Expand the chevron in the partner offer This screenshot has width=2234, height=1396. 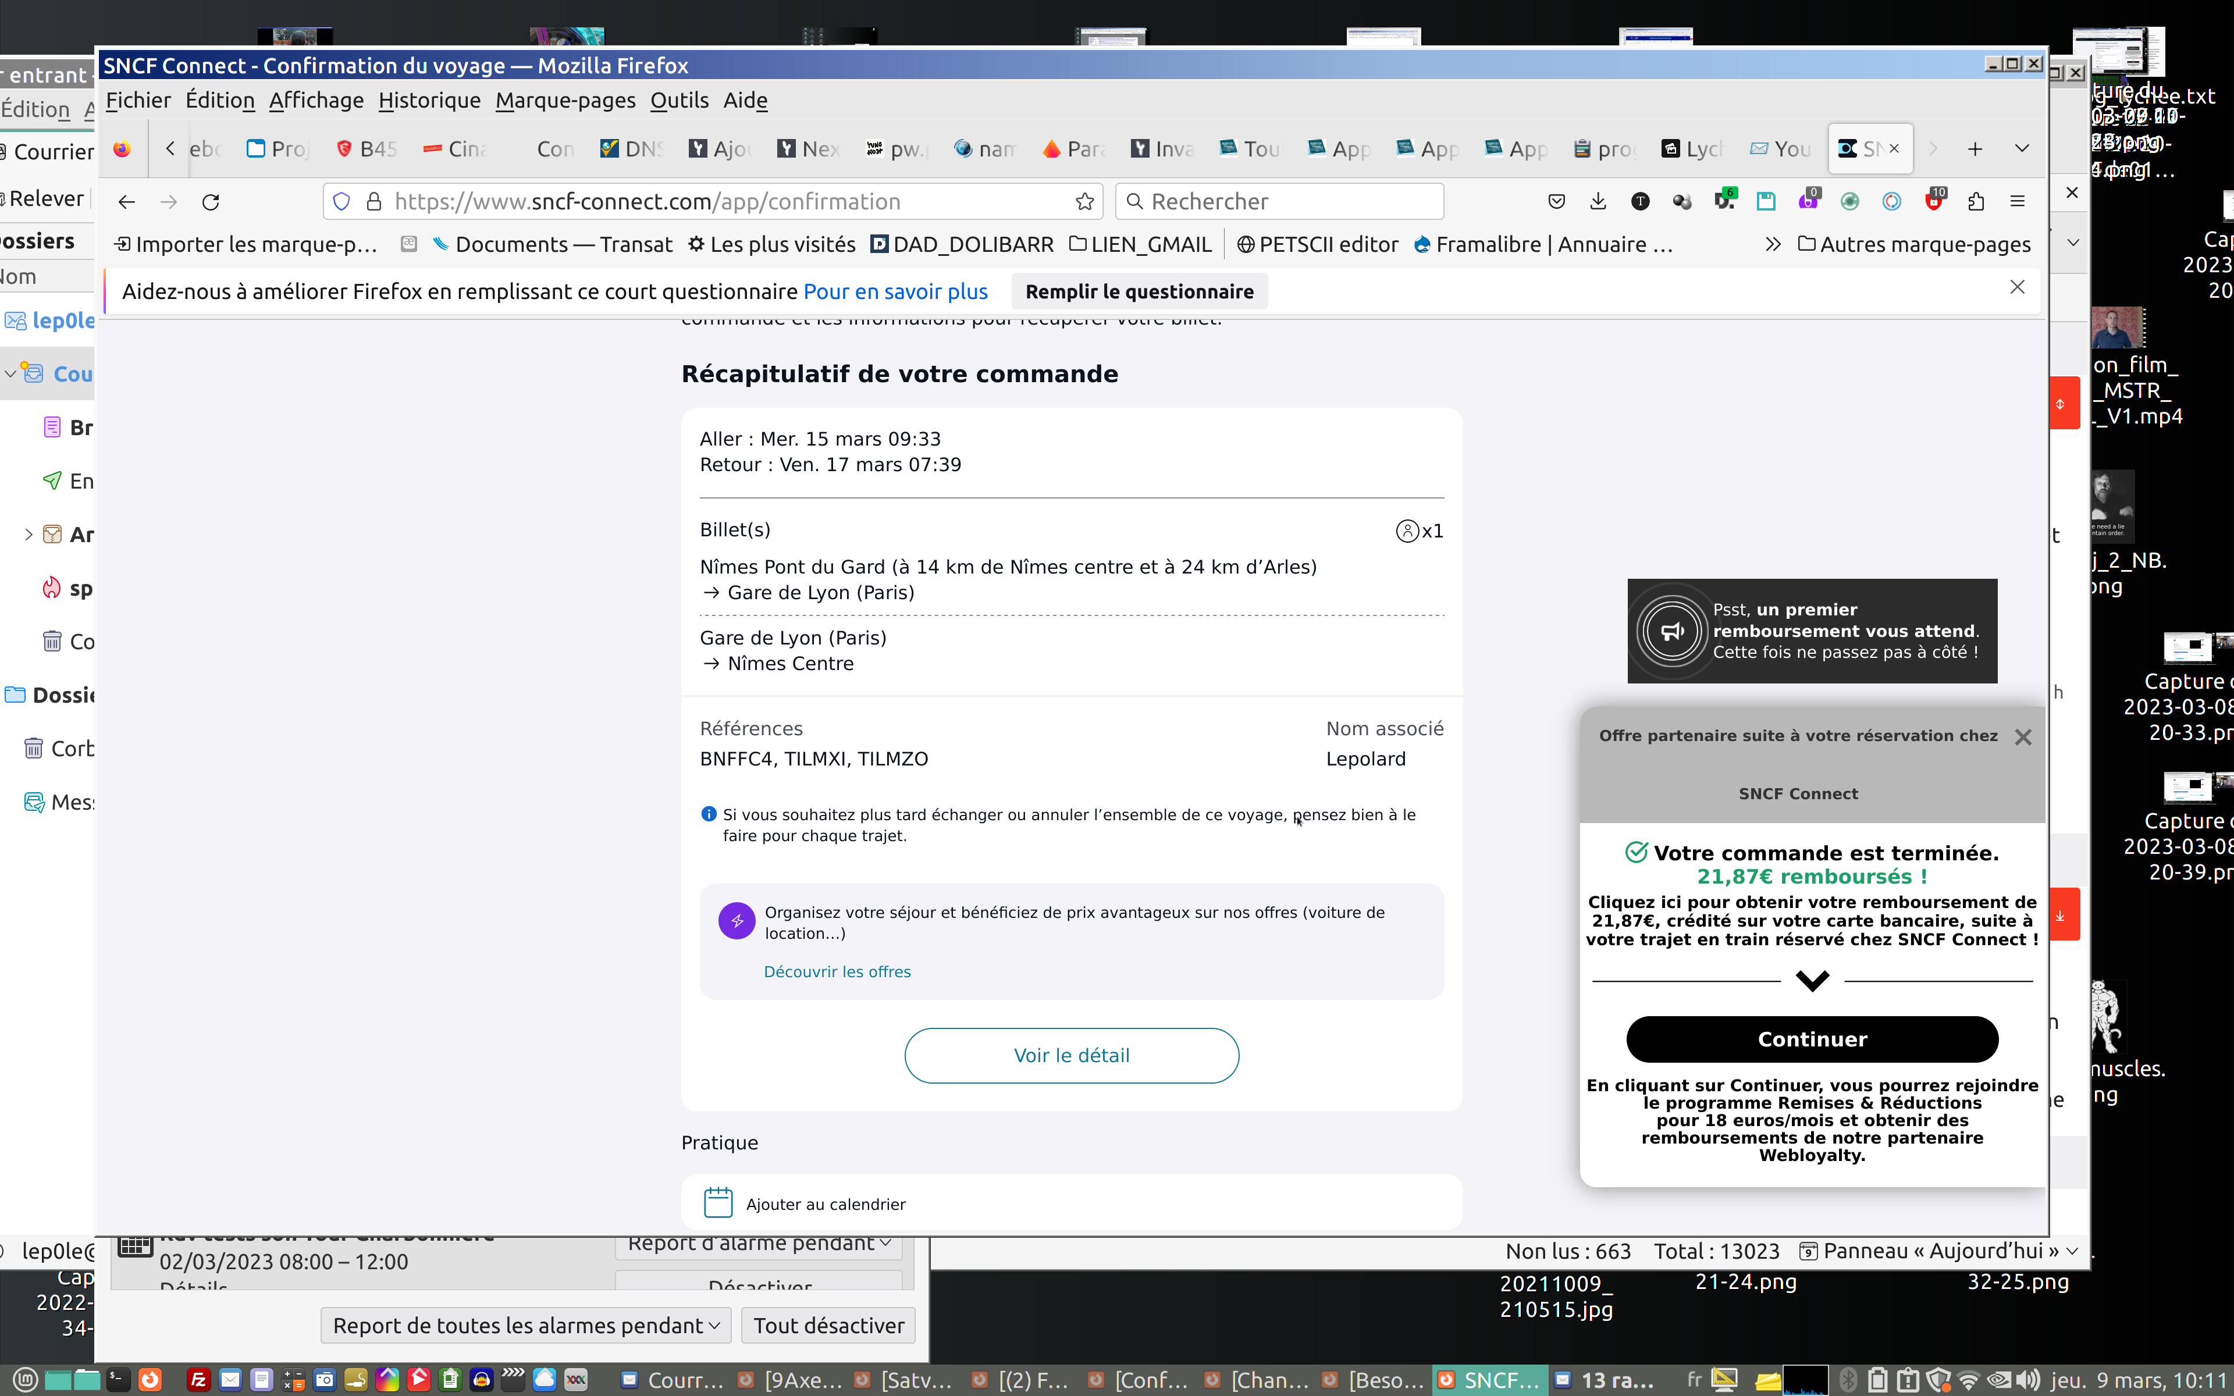1812,981
